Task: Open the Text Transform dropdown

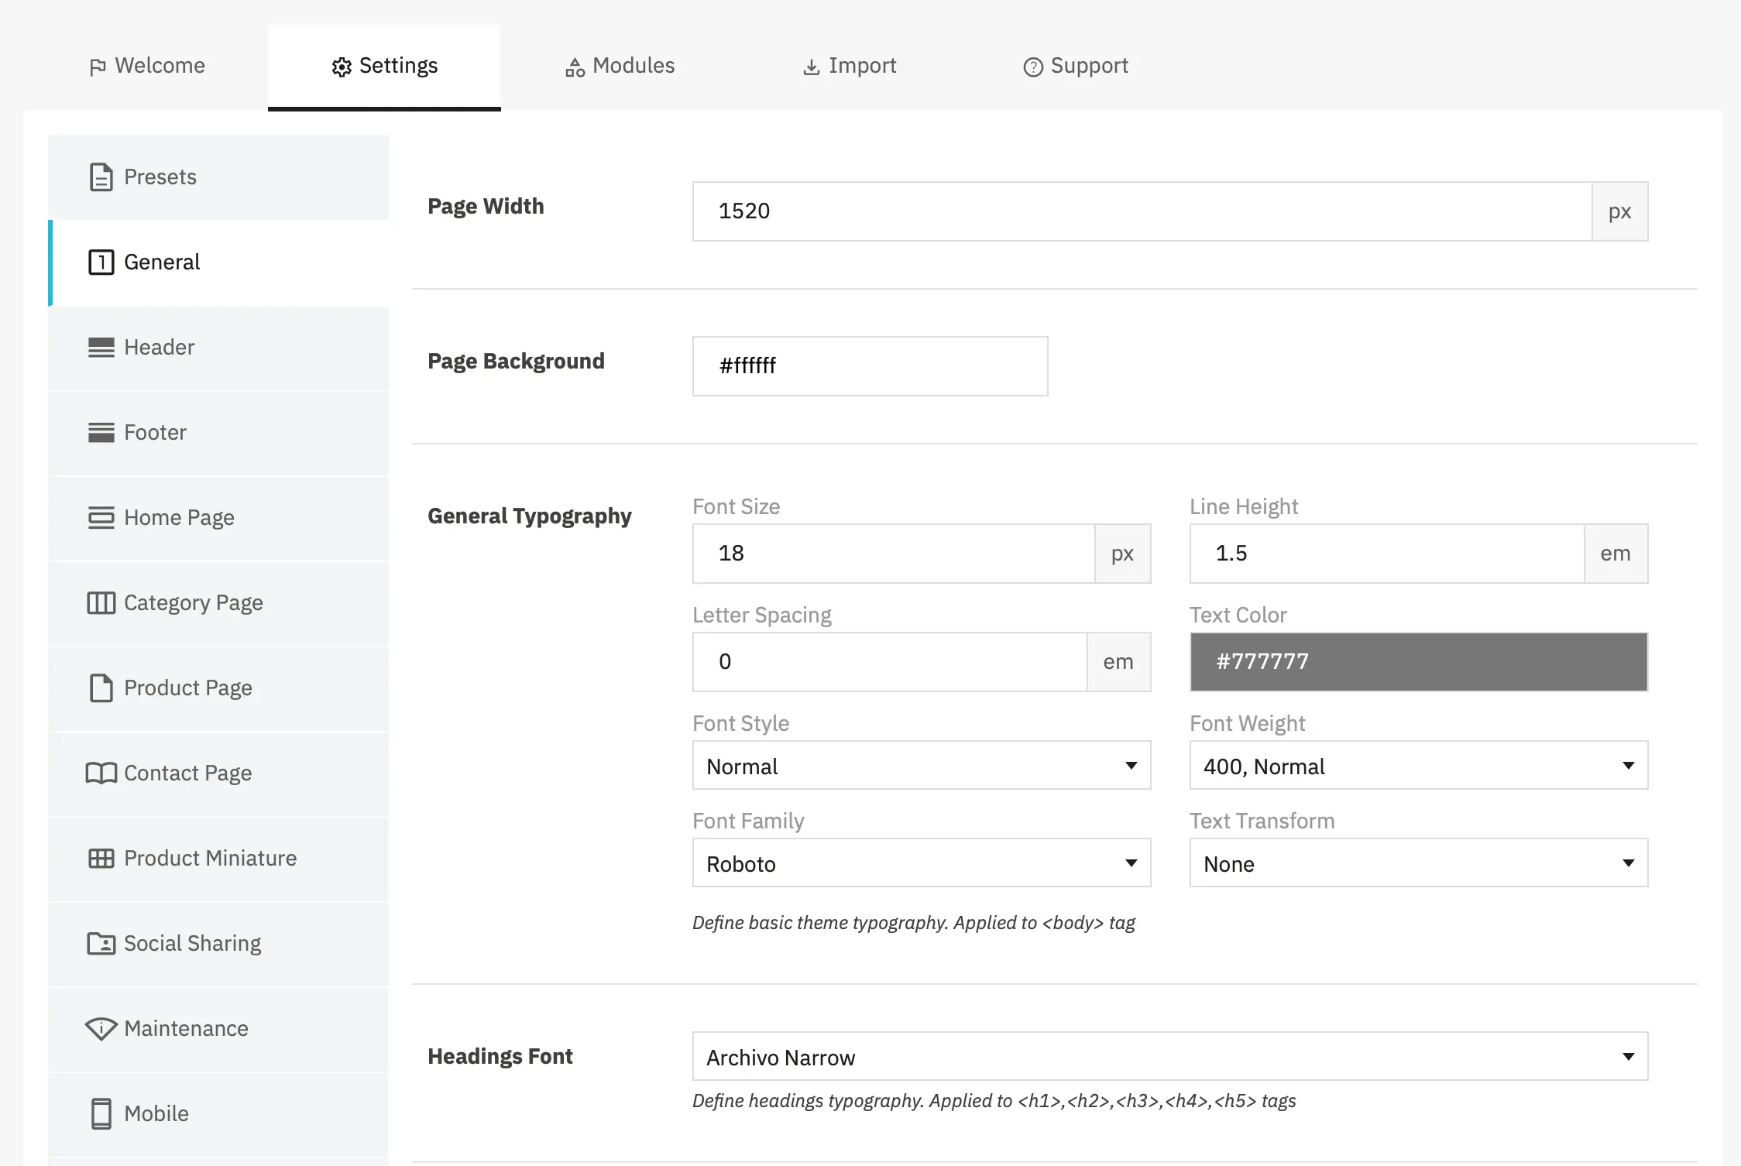Action: click(x=1419, y=863)
